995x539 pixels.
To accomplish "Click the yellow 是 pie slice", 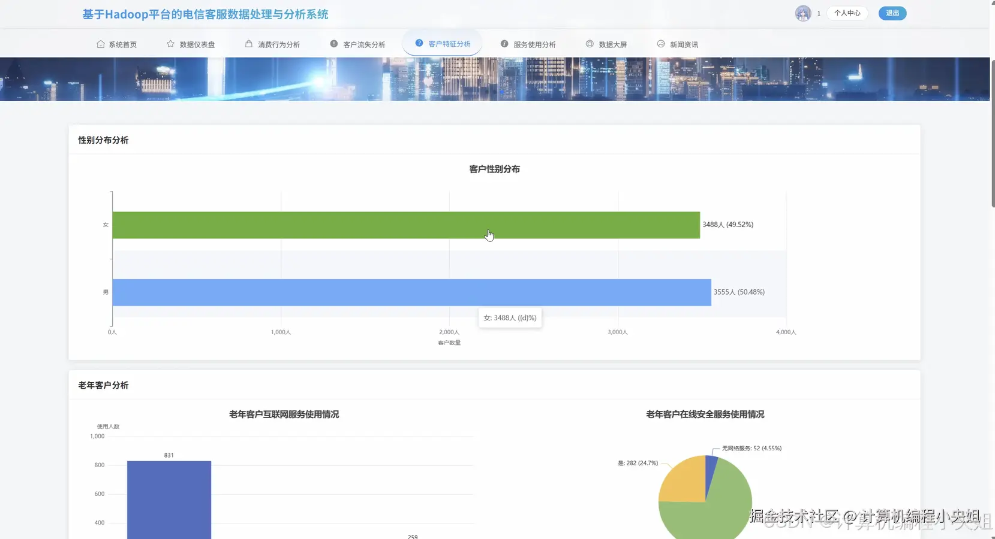I will click(687, 482).
